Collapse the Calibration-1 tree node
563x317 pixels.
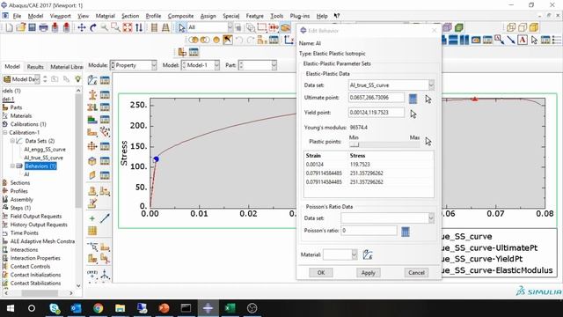click(x=4, y=133)
